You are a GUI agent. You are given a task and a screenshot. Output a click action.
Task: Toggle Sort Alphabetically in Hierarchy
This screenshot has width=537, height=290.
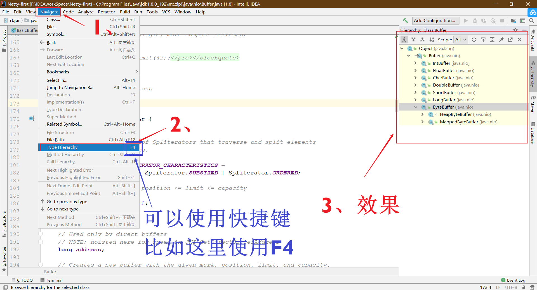(x=432, y=40)
